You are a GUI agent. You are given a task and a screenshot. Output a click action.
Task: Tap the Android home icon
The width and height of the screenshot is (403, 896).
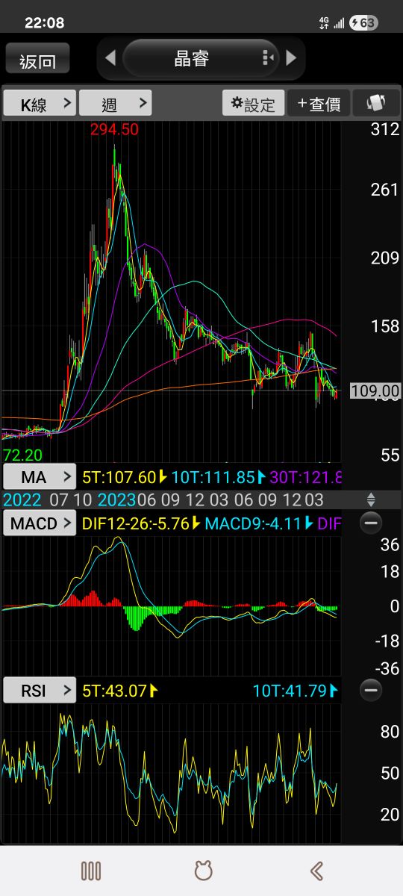(202, 871)
